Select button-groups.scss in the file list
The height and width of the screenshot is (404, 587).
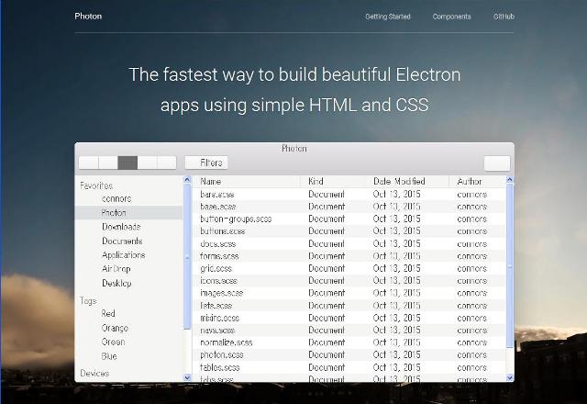pos(349,219)
